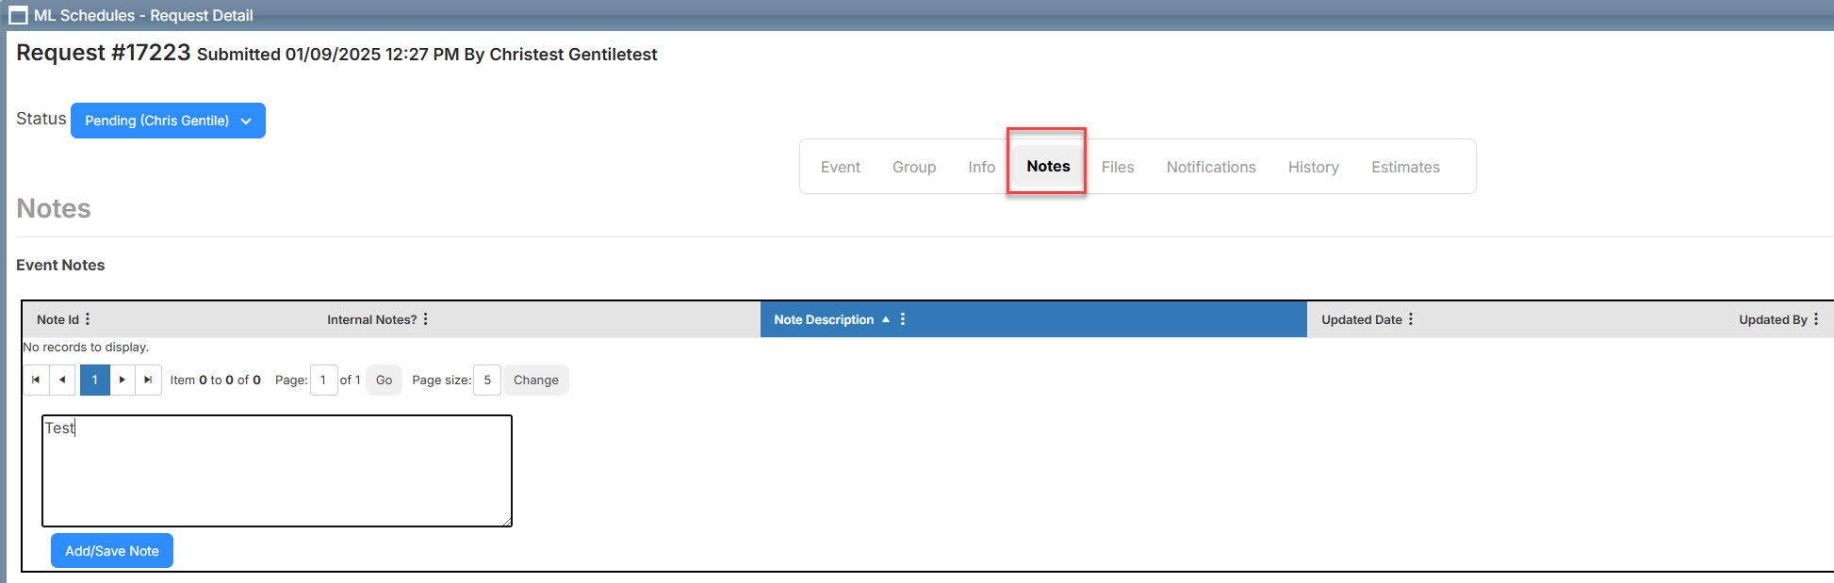Open the Updated Date column options menu
Image resolution: width=1834 pixels, height=583 pixels.
(1411, 319)
